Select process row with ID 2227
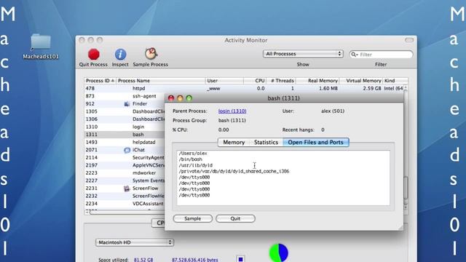This screenshot has height=262, width=466. coord(125,180)
